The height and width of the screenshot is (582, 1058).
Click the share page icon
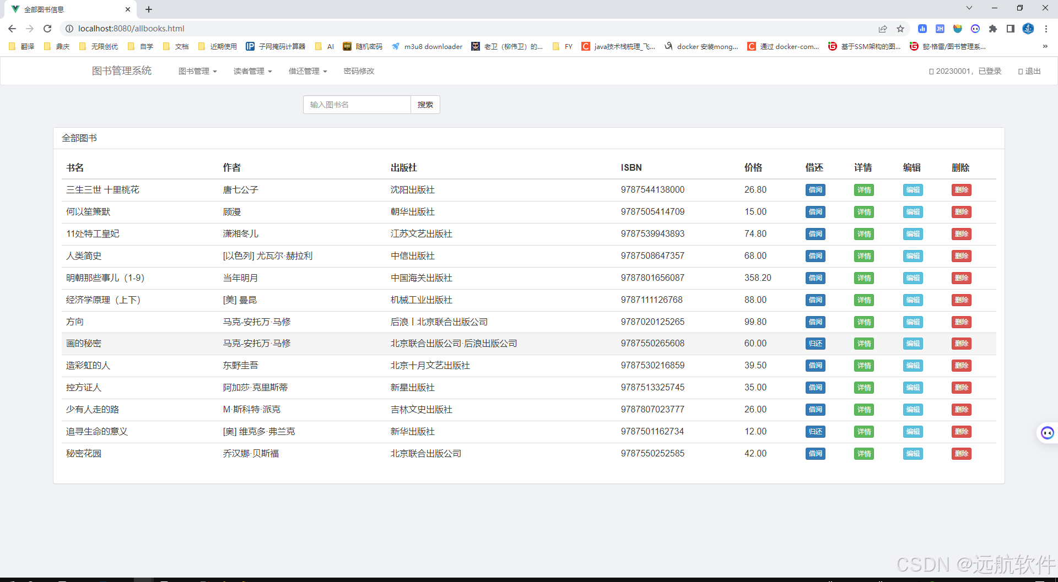[883, 29]
